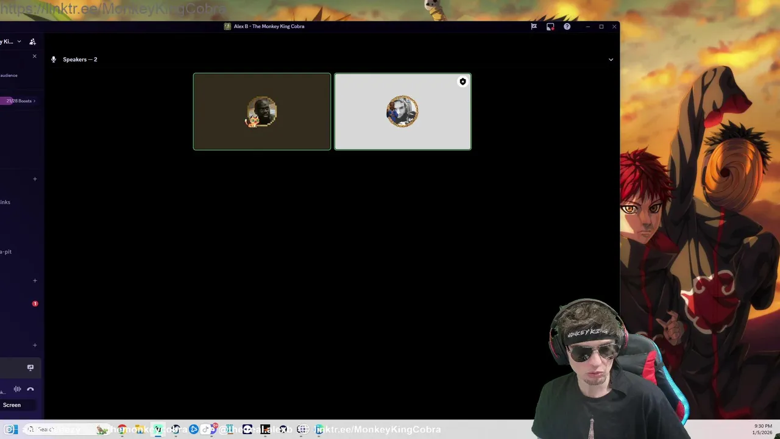Select the left speaker tile with dark background
This screenshot has width=780, height=439.
[262, 112]
